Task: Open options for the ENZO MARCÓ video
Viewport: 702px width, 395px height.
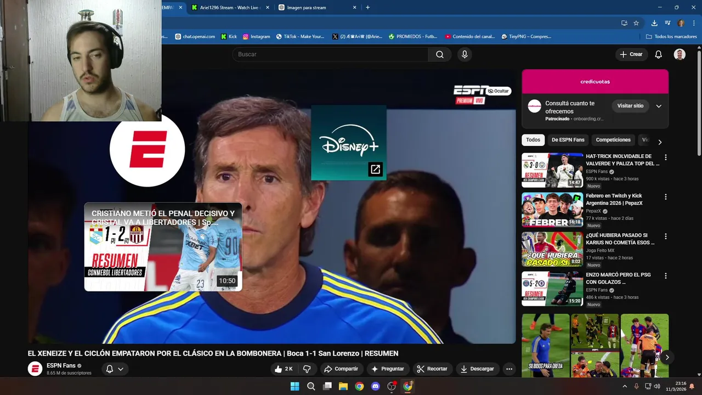Action: pyautogui.click(x=666, y=276)
